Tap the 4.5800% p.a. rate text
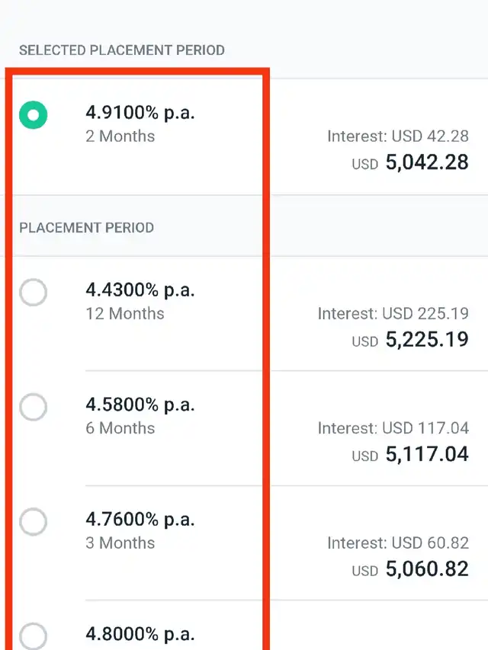Screen dimensions: 488x650 tap(140, 405)
